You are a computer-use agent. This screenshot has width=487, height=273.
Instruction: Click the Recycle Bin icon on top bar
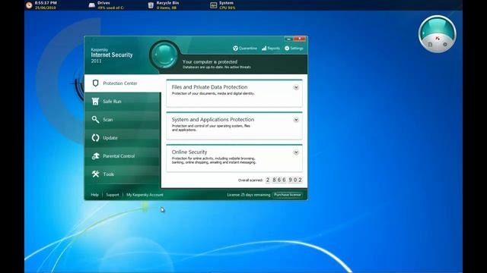pyautogui.click(x=151, y=5)
